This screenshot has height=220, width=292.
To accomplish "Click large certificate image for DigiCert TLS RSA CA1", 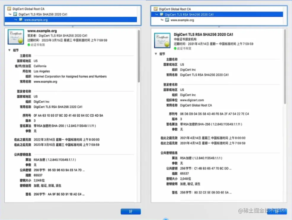I will point(162,40).
